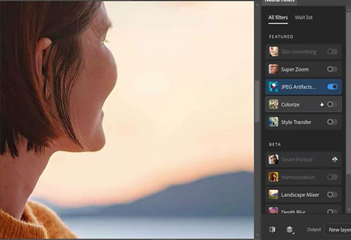Select the Style Transfer filter label
This screenshot has width=351, height=240.
[x=296, y=122]
